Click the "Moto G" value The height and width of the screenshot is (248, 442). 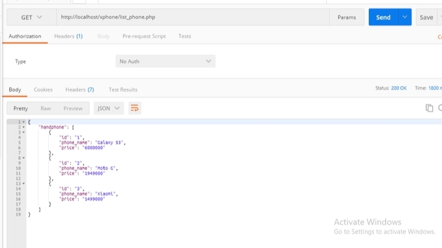point(106,168)
